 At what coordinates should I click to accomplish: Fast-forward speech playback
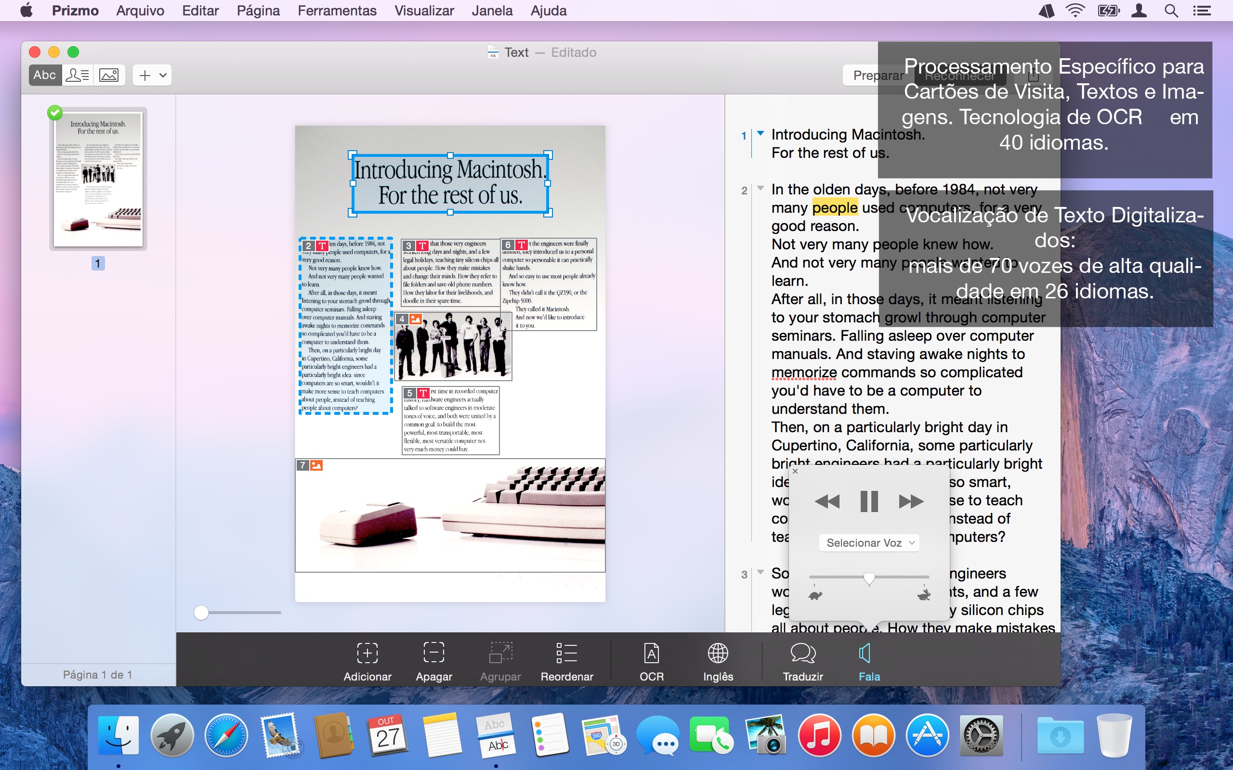(911, 501)
